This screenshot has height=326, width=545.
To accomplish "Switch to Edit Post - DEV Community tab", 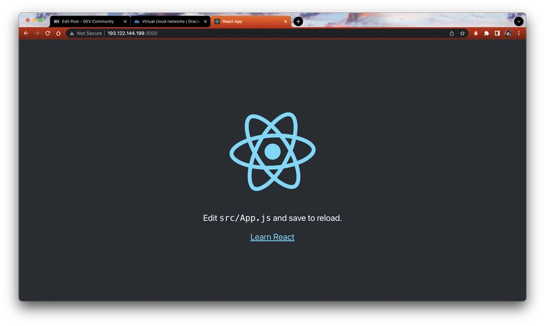I will pos(90,22).
